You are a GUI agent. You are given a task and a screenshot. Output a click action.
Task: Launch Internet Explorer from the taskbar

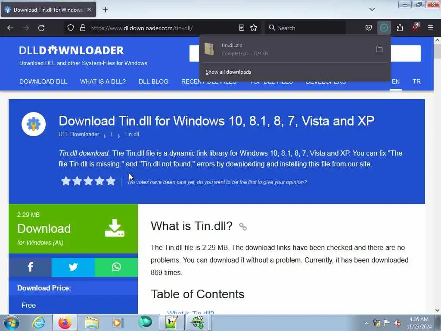[x=38, y=322]
